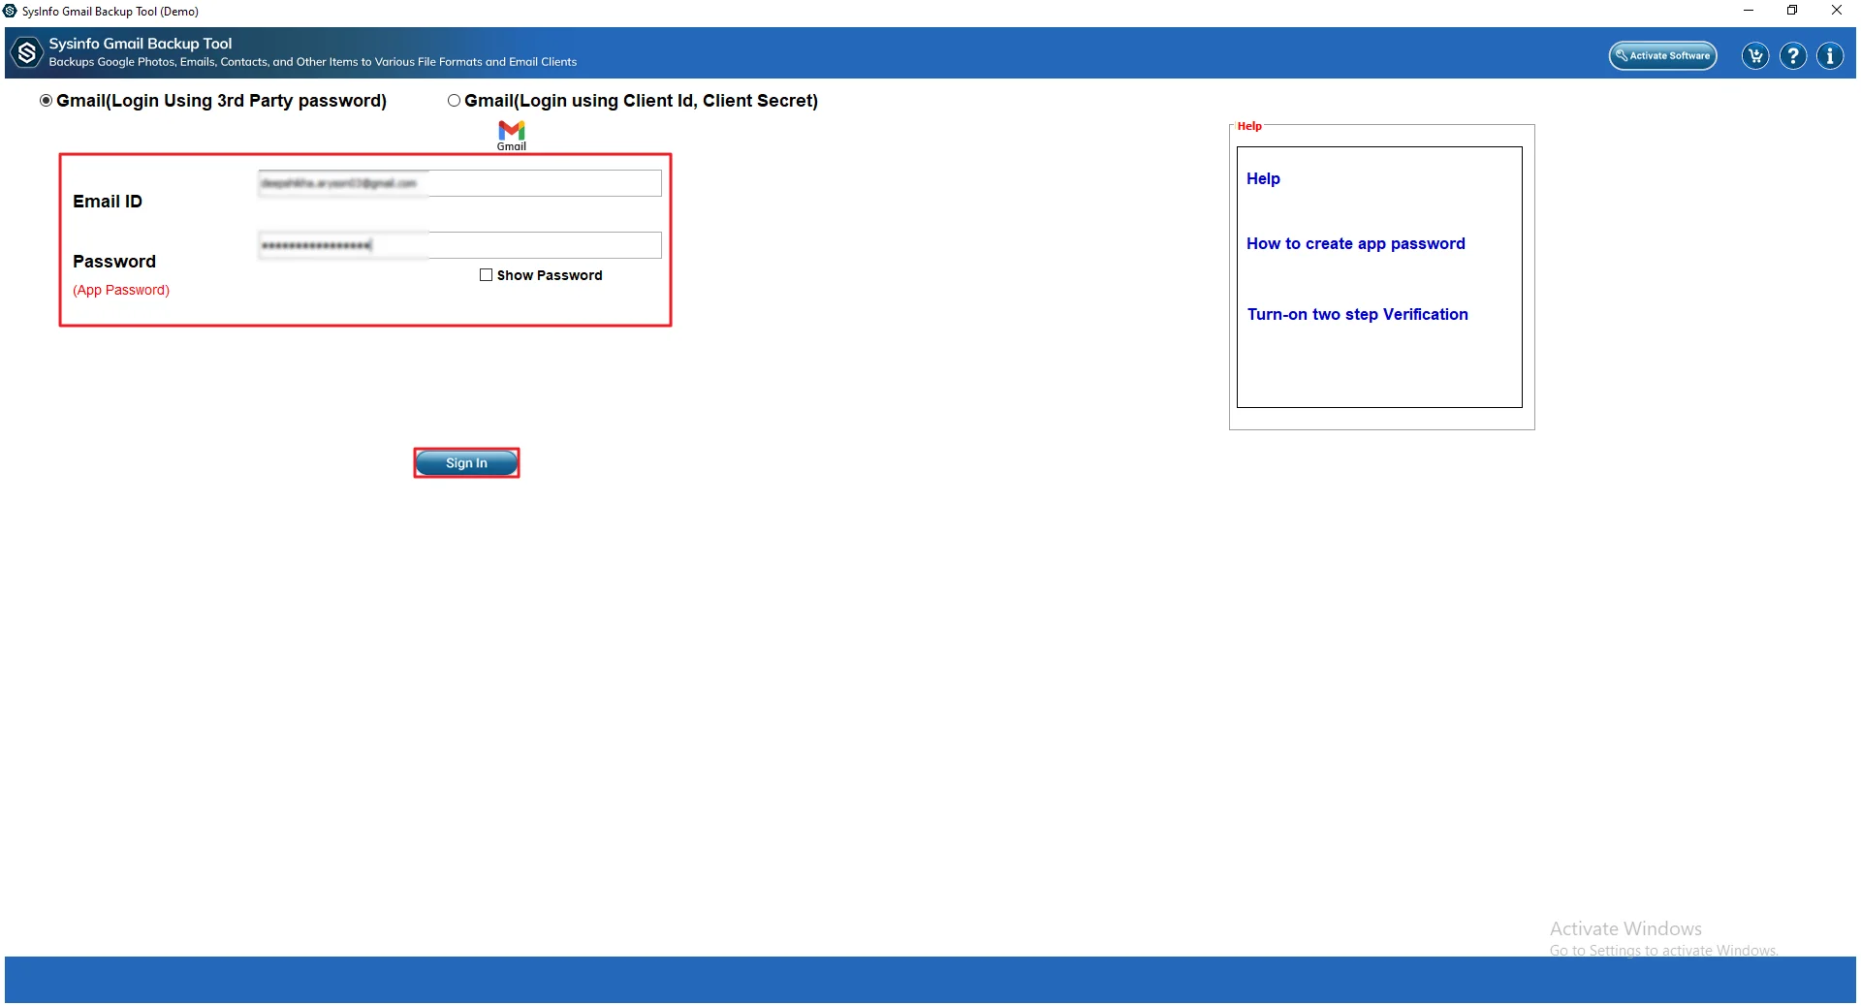The height and width of the screenshot is (1005, 1861).
Task: Click the Activate Software button
Action: [x=1662, y=55]
